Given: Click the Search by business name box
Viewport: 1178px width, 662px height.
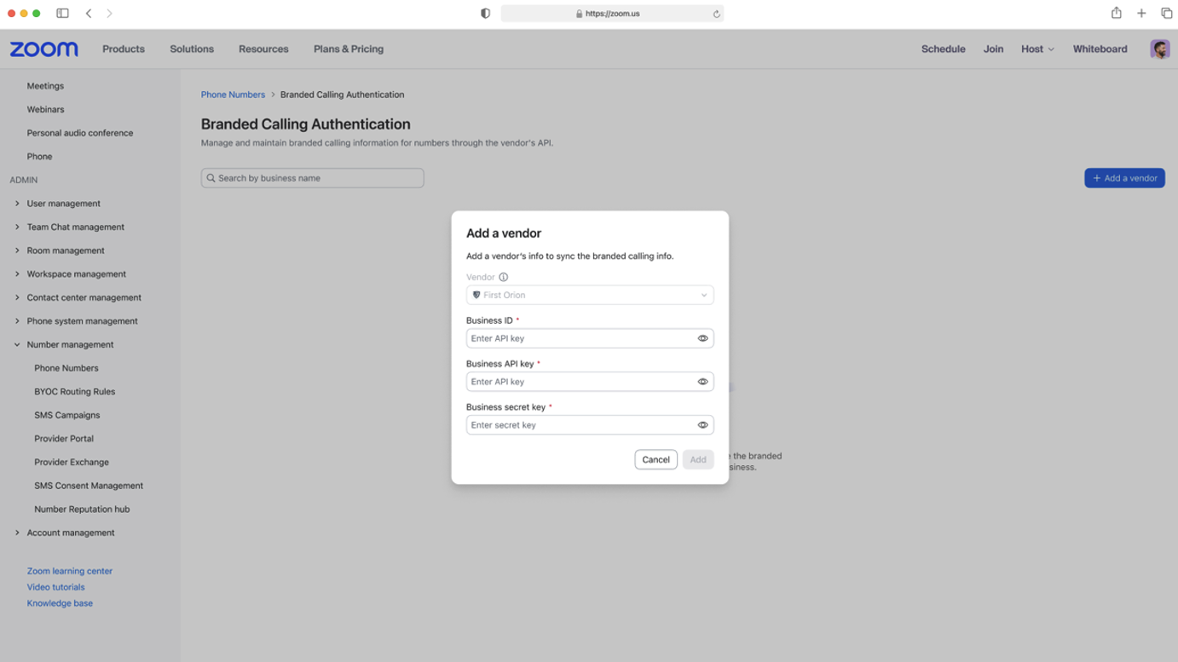Looking at the screenshot, I should (x=313, y=178).
